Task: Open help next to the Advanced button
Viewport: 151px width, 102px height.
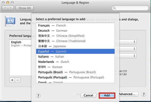Action: tap(144, 94)
